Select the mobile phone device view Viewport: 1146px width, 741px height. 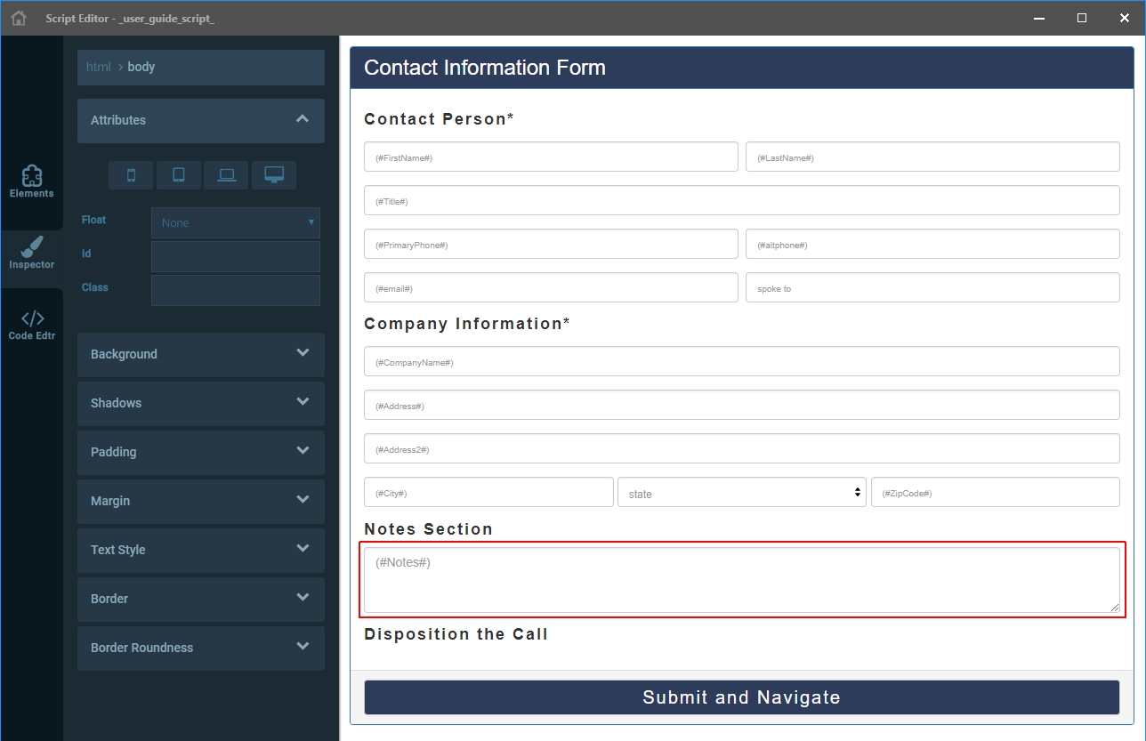coord(131,175)
